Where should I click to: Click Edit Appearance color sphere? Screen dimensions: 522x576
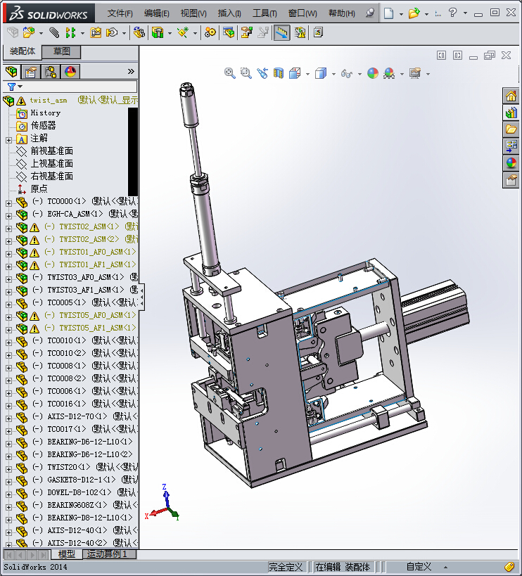pos(373,73)
